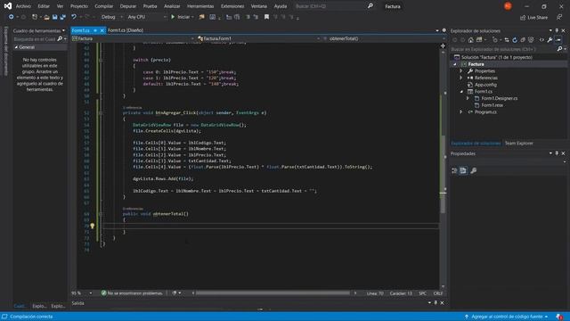
Task: Click the bookmark icon in the toolbar
Action: tap(266, 17)
